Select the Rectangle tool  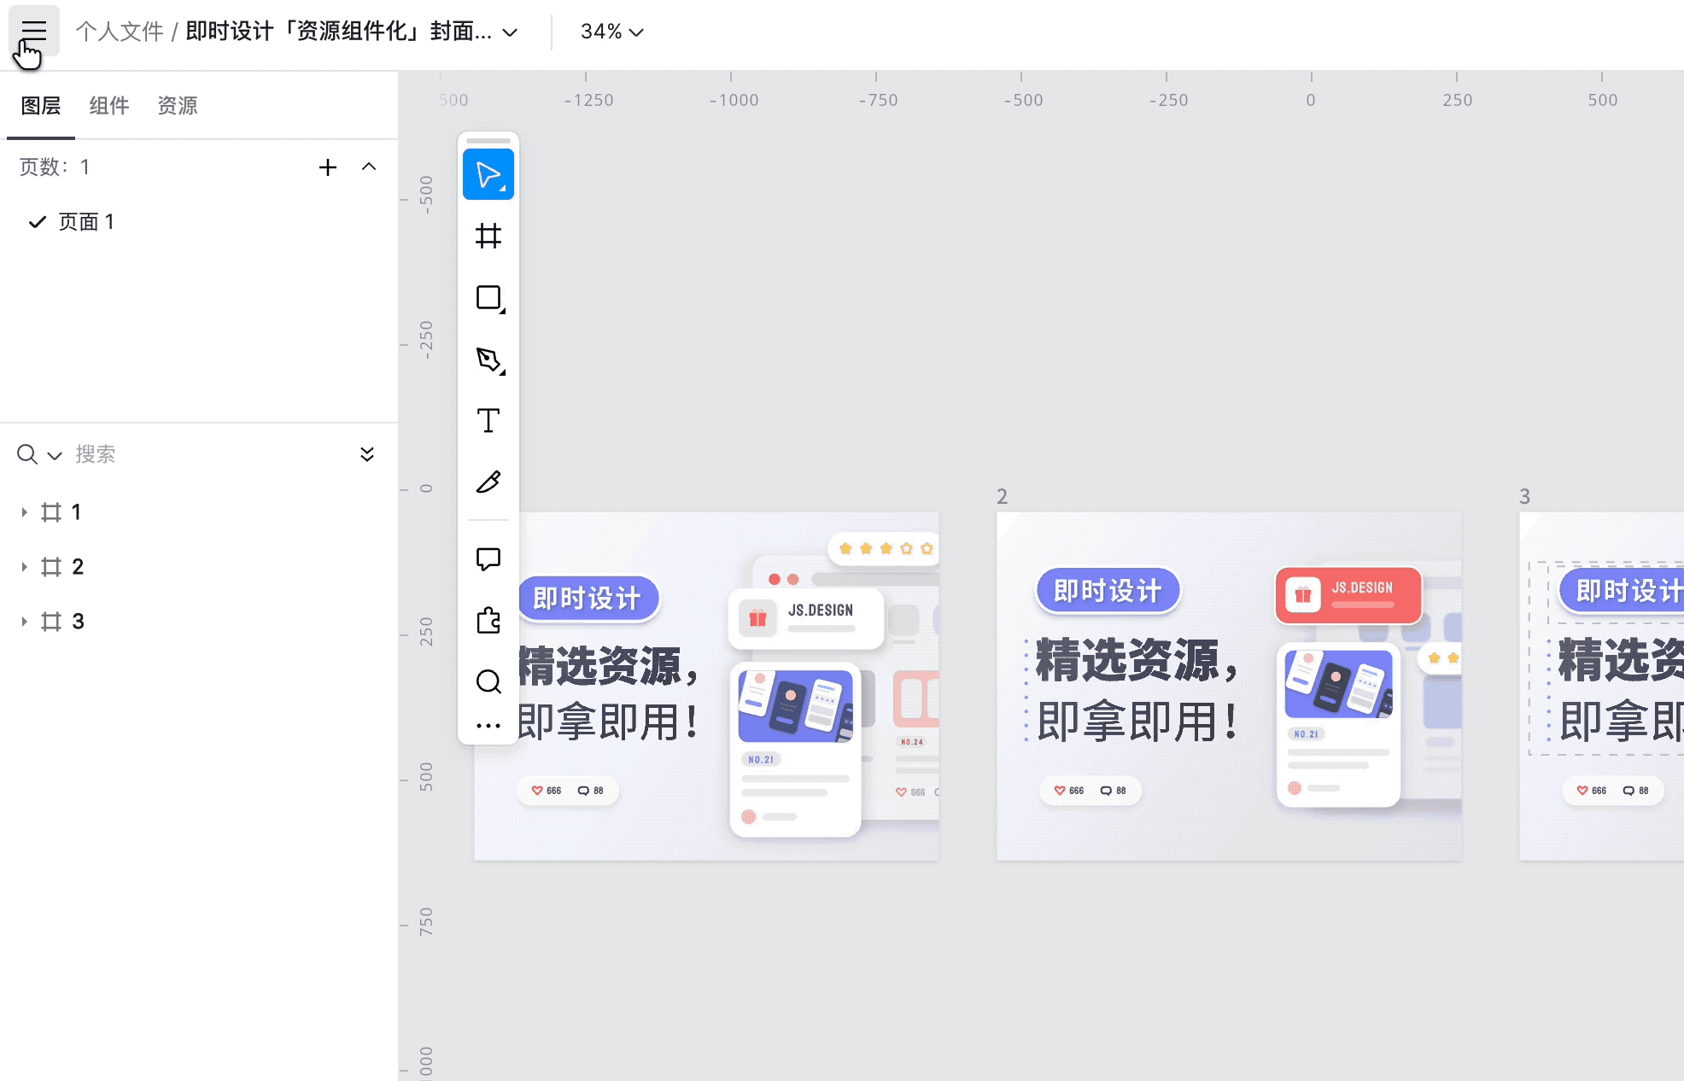coord(488,298)
